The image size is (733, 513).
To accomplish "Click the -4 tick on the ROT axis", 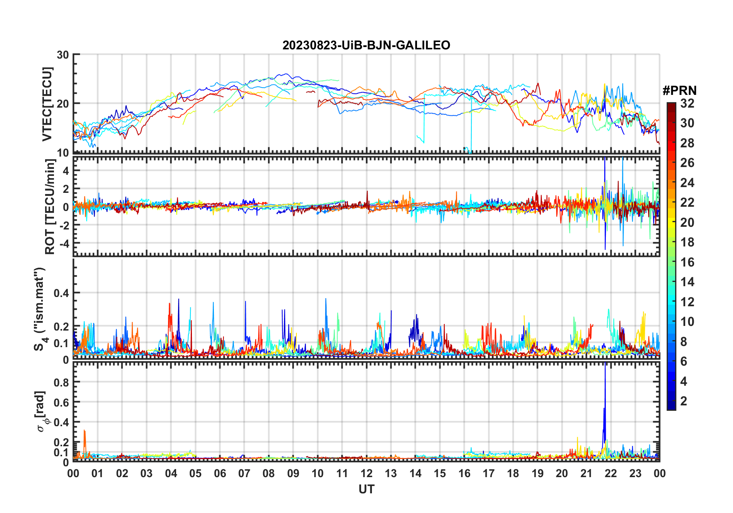I will (x=64, y=243).
